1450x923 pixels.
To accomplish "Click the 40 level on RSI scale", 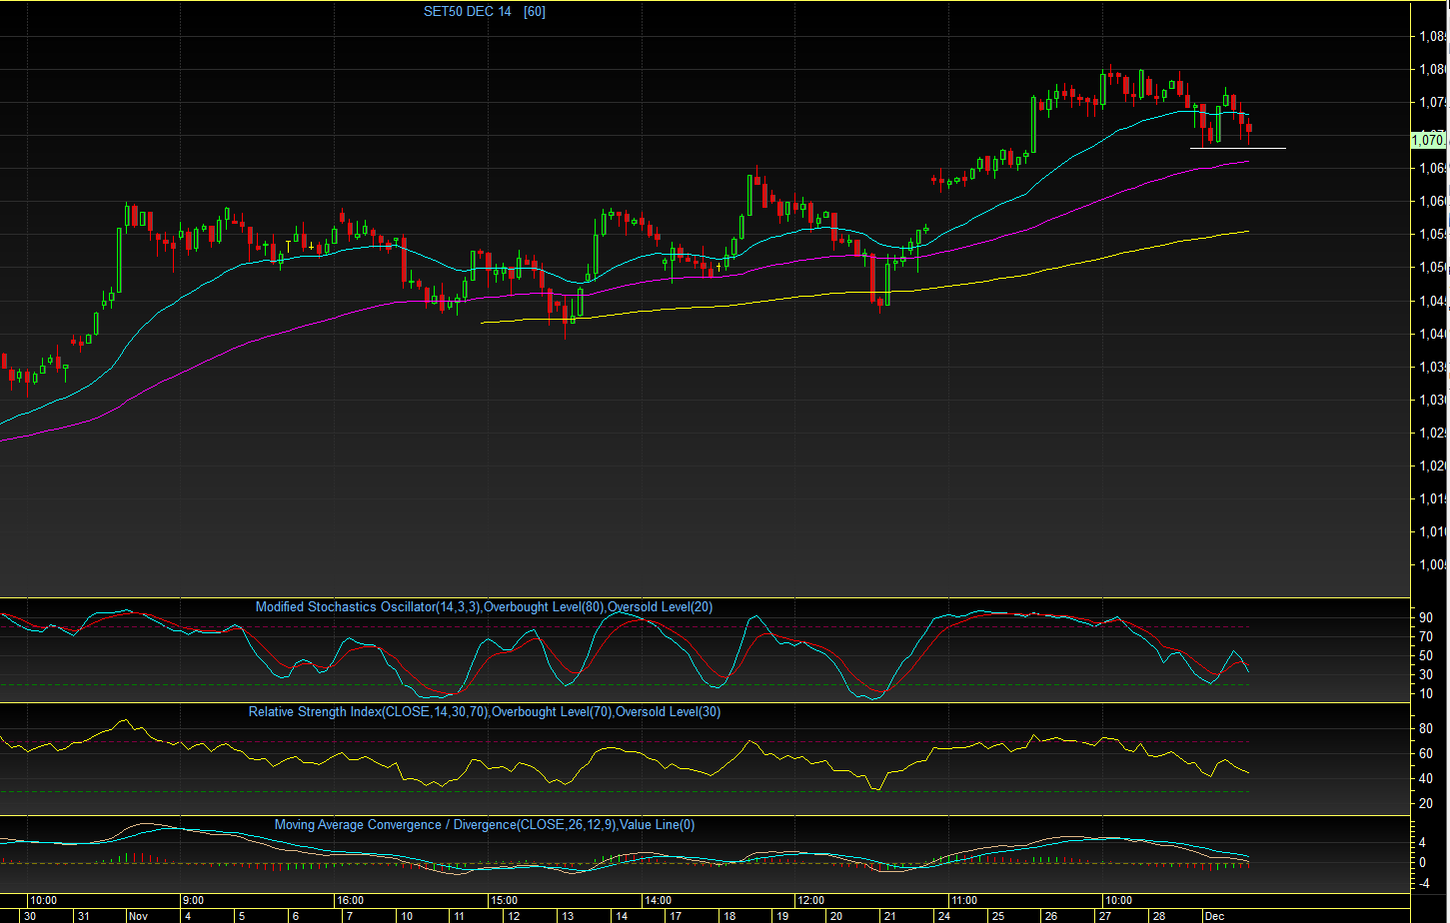I will coord(1426,779).
